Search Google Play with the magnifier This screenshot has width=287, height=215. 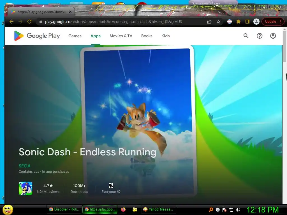point(246,36)
